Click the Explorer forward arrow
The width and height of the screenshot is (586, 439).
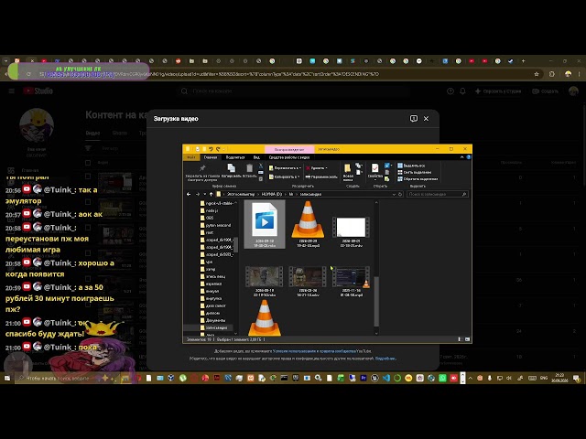198,194
